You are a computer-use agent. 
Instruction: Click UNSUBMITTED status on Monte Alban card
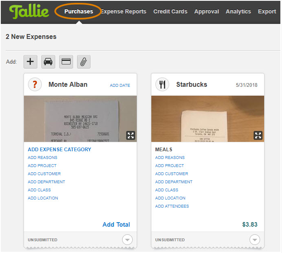point(43,240)
